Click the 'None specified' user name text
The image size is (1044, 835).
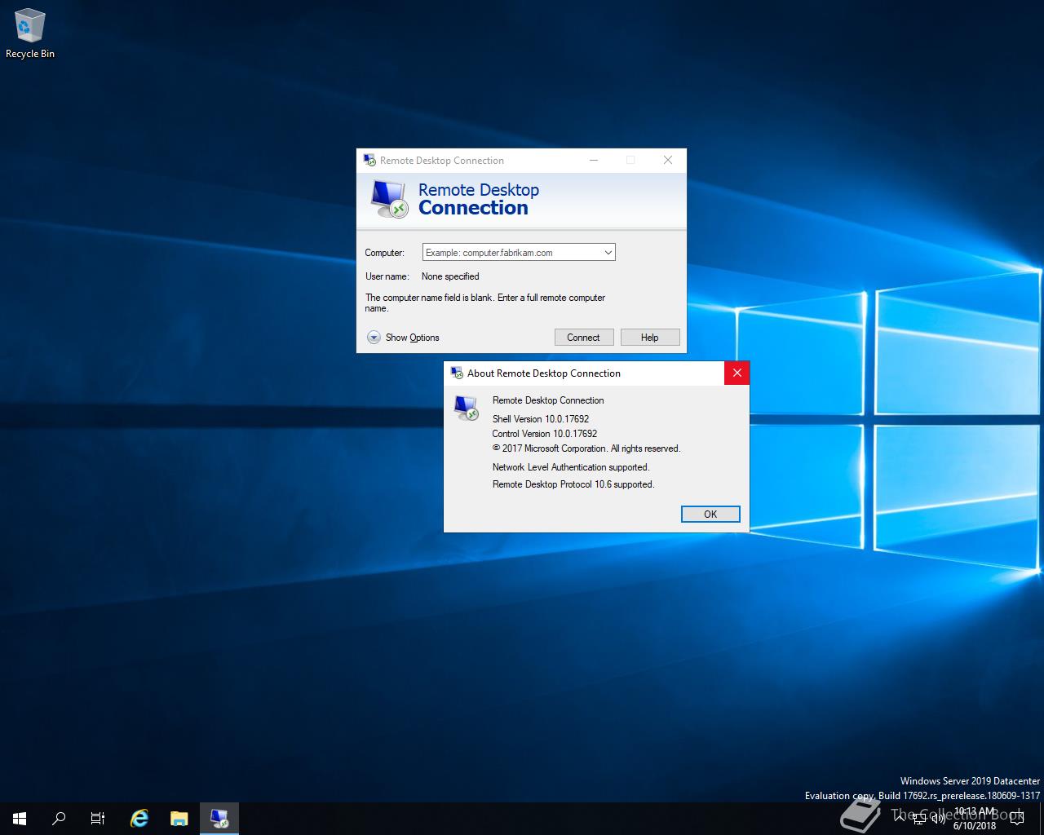coord(450,276)
